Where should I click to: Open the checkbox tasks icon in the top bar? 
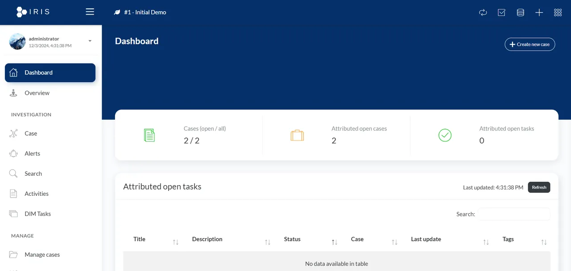502,12
